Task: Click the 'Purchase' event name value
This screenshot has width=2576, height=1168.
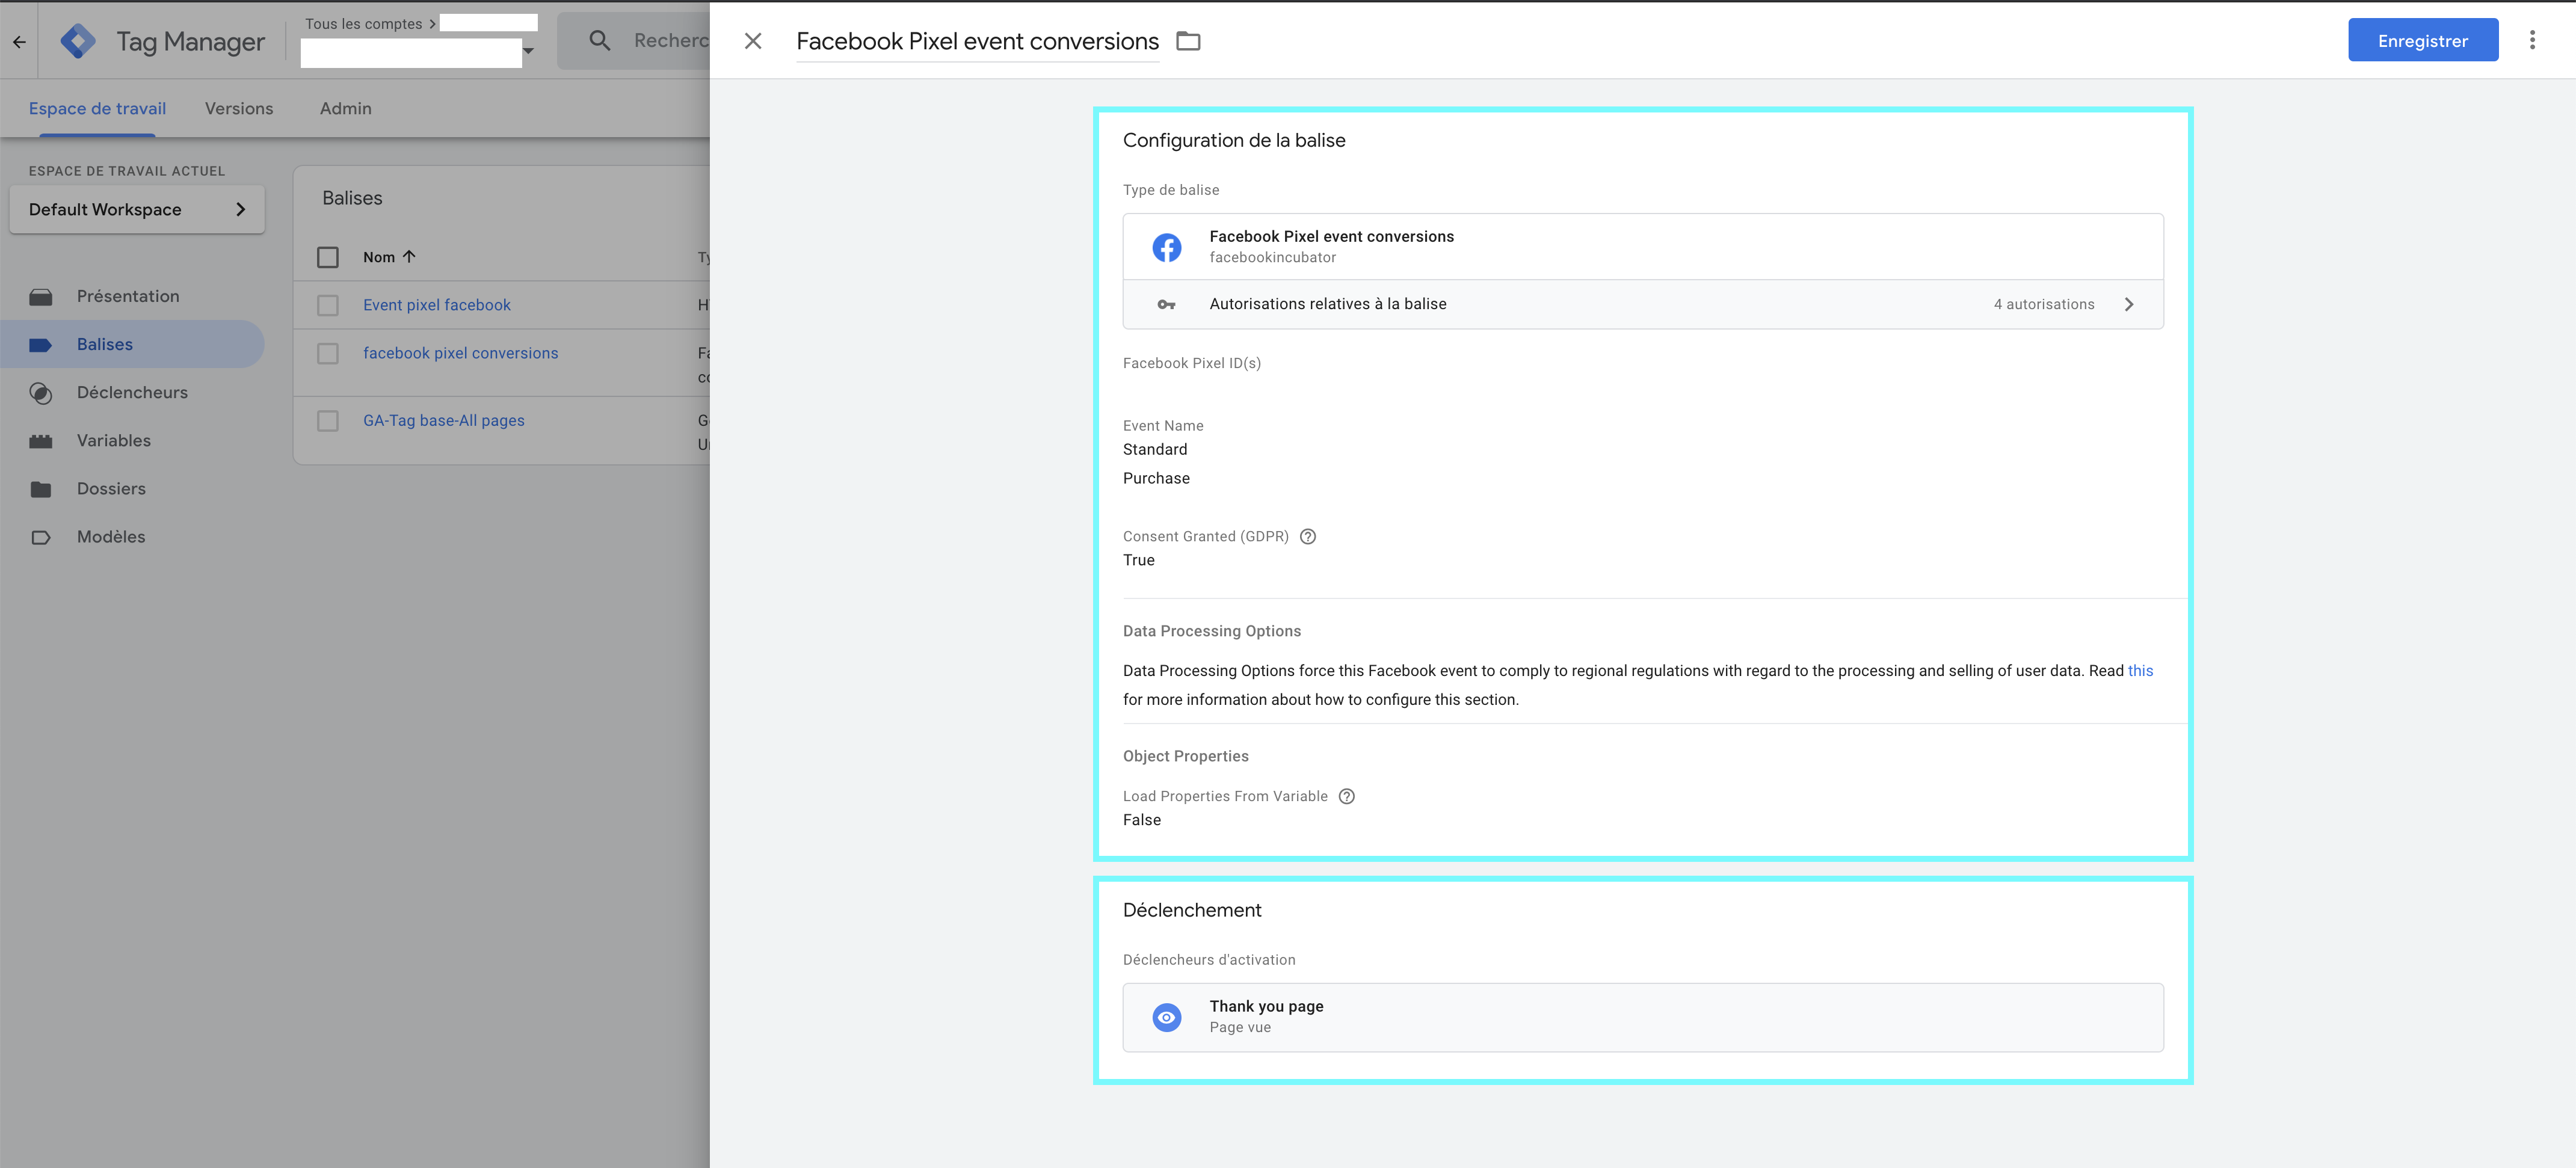Action: 1155,478
